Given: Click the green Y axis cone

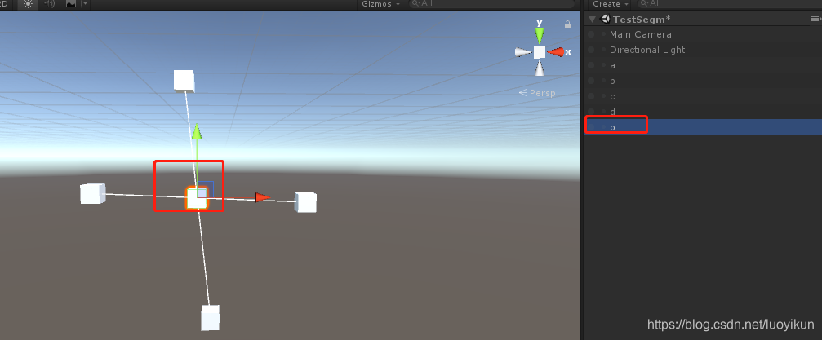Looking at the screenshot, I should [x=540, y=35].
